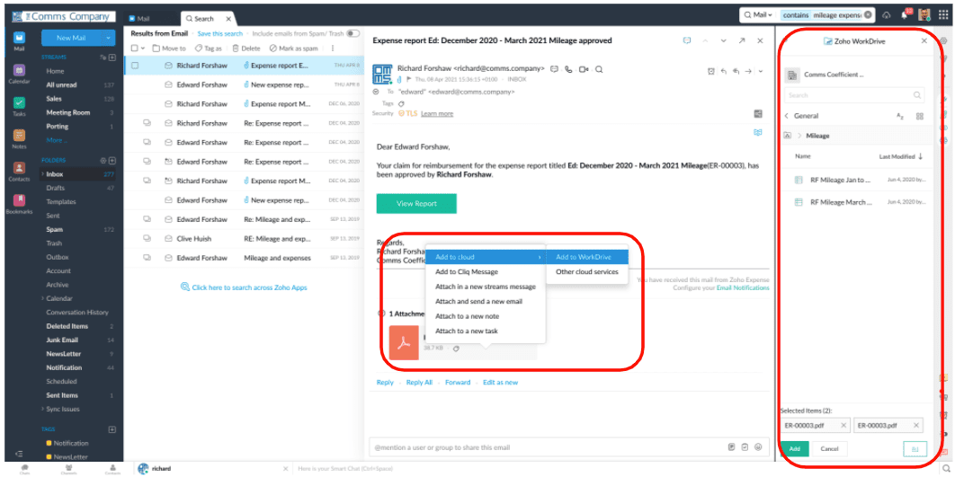Viewport: 955px width, 477px height.
Task: Check the first Richard Forshaw email checkbox
Action: [x=135, y=65]
